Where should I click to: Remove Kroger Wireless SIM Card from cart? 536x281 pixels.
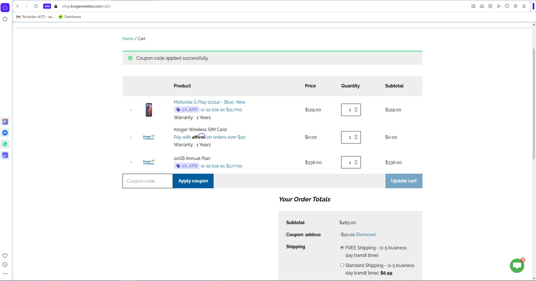(x=131, y=137)
